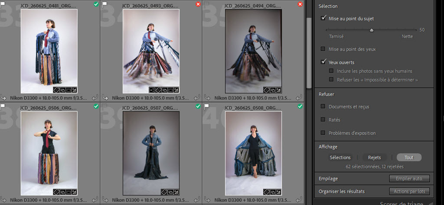This screenshot has width=444, height=205.
Task: Click the keyword tag badge on JCD_260625_0493 thumbnail
Action: (x=158, y=90)
